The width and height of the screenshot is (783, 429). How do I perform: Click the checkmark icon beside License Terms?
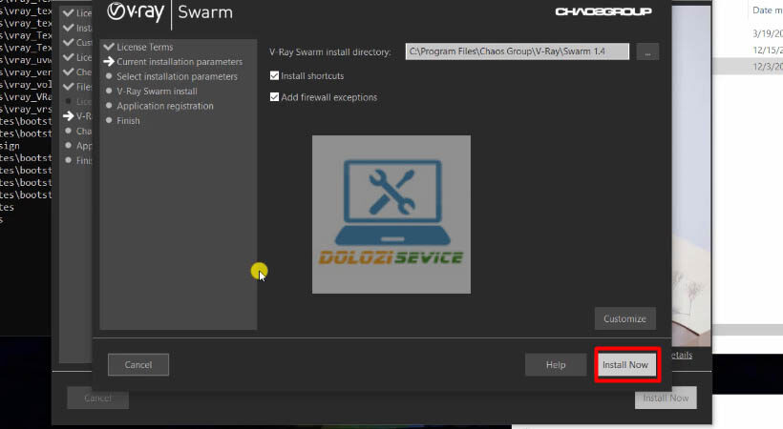[x=109, y=47]
